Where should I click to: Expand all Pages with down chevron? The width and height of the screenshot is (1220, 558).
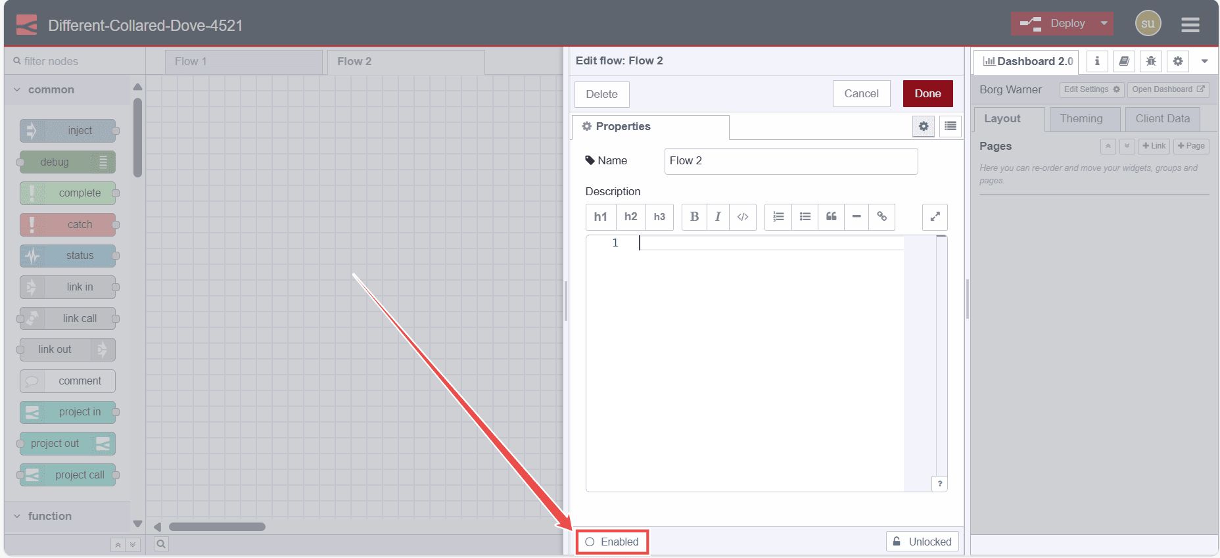pyautogui.click(x=1127, y=146)
